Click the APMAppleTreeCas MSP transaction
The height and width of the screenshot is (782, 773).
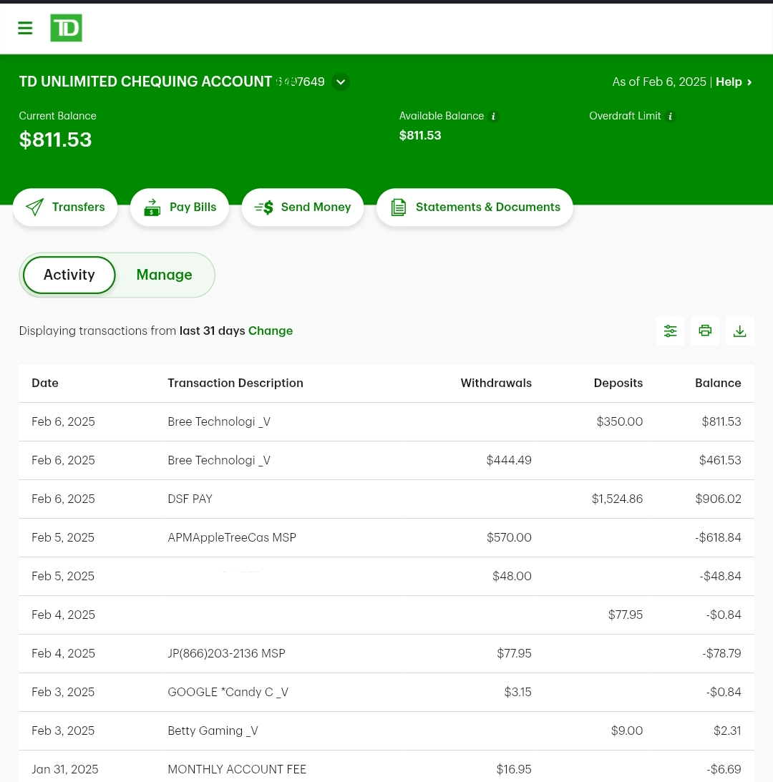(231, 537)
